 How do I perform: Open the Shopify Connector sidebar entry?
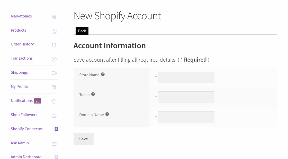27,129
